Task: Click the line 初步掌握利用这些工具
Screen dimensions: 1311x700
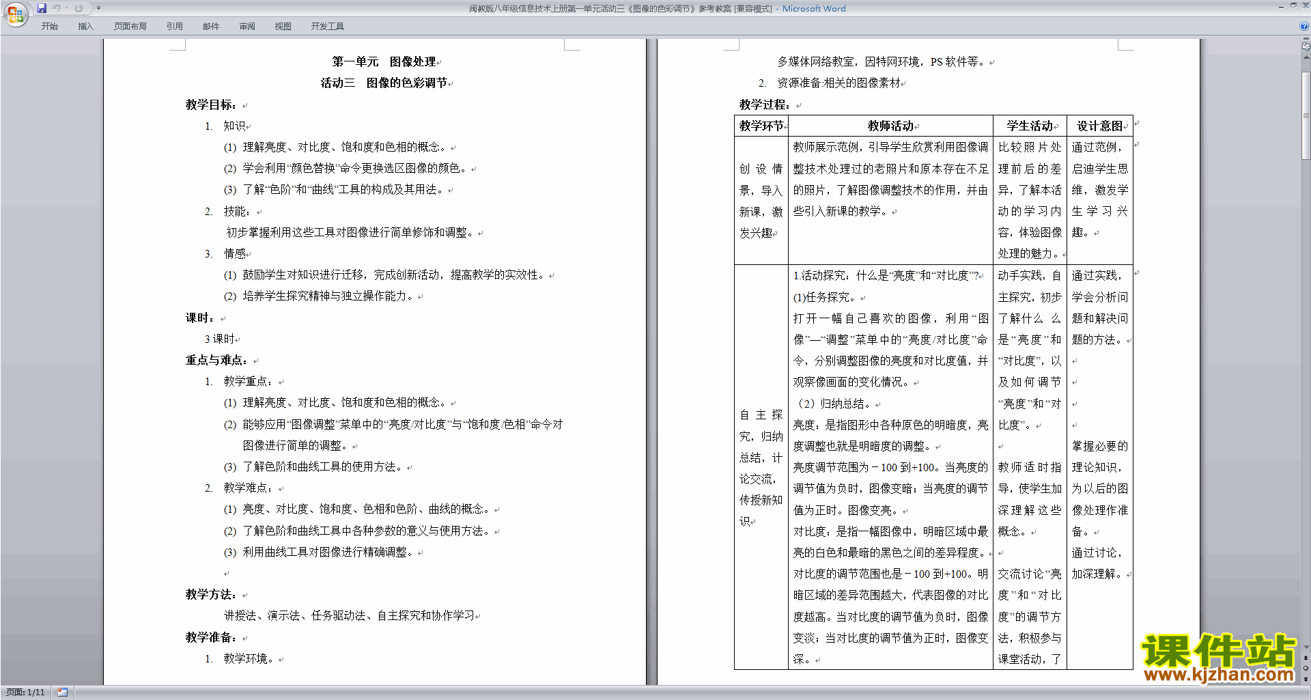Action: tap(350, 232)
